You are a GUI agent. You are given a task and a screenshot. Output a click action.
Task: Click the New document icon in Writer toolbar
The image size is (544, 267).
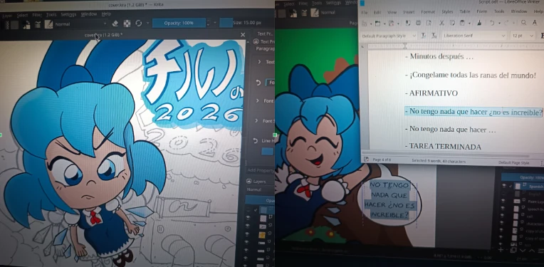[364, 24]
